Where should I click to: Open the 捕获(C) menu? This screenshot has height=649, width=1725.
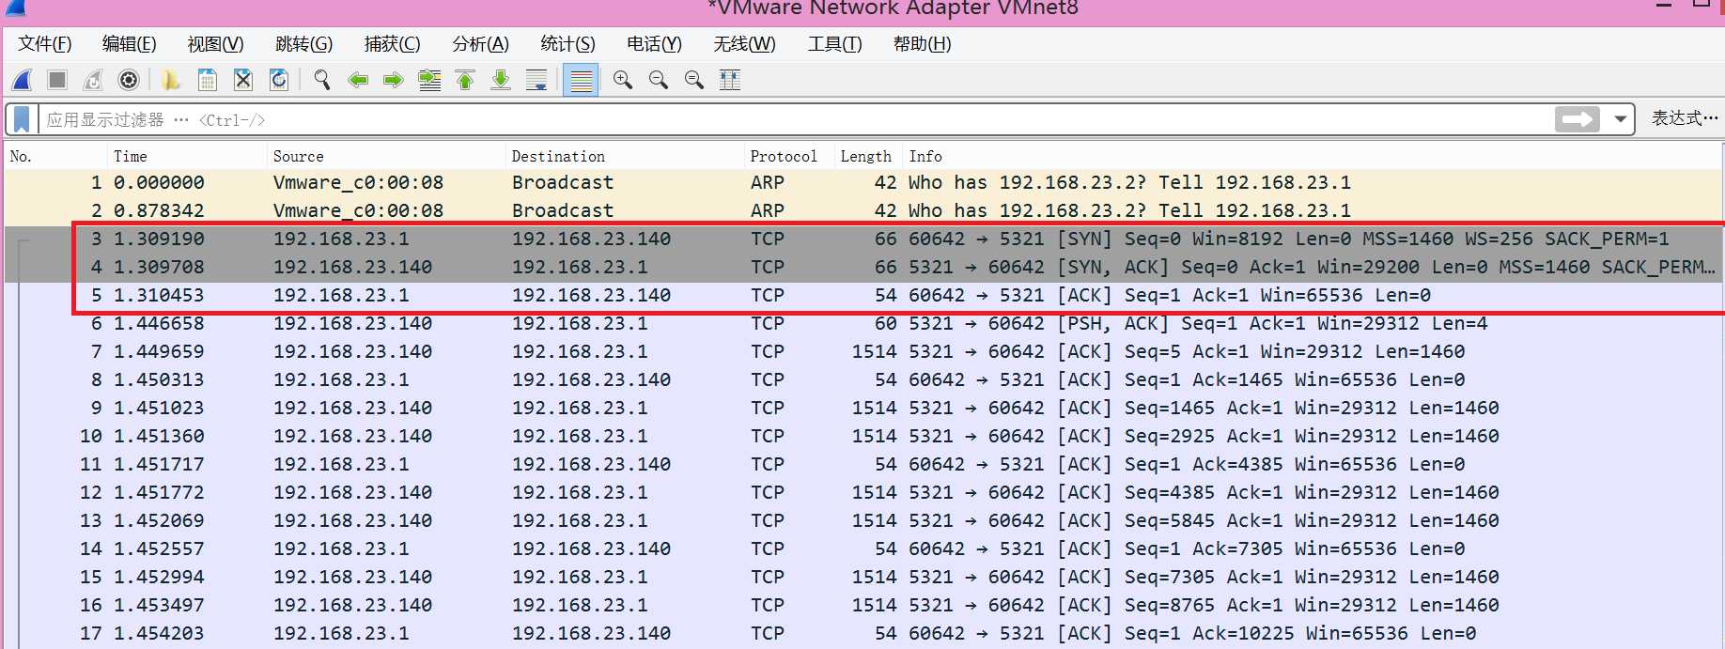(x=392, y=44)
